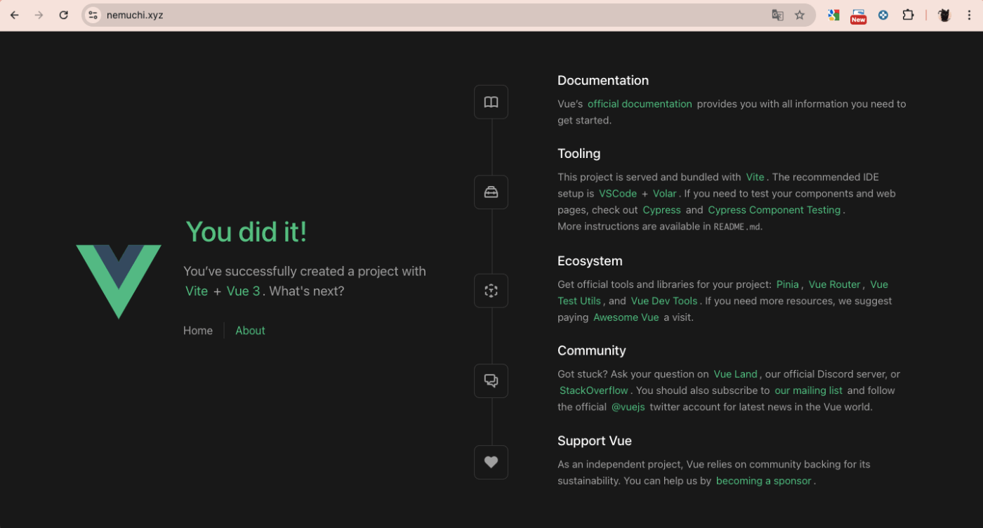Open the colorful grid extension icon
Screen dimensions: 983x528
833,15
